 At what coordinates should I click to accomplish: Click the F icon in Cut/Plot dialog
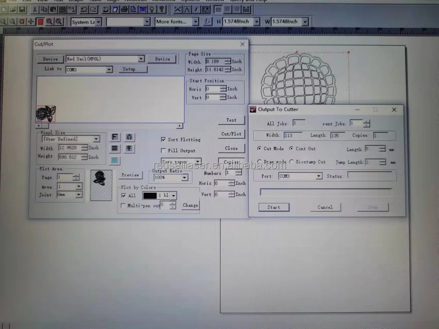coord(115,137)
